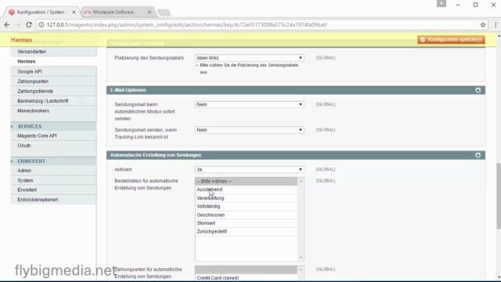Collapse Automatische Erstellung von Sendungen section

tap(478, 155)
